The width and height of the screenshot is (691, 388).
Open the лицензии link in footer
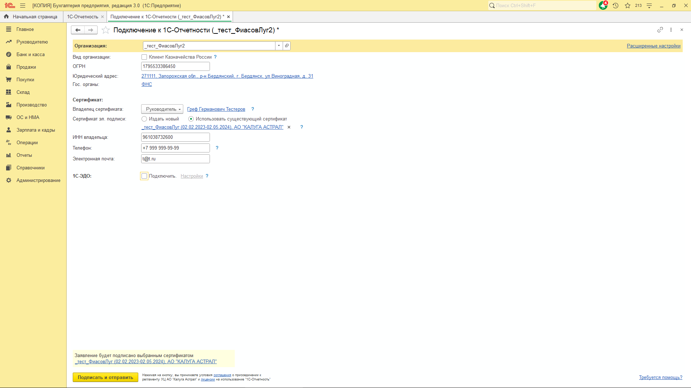208,379
